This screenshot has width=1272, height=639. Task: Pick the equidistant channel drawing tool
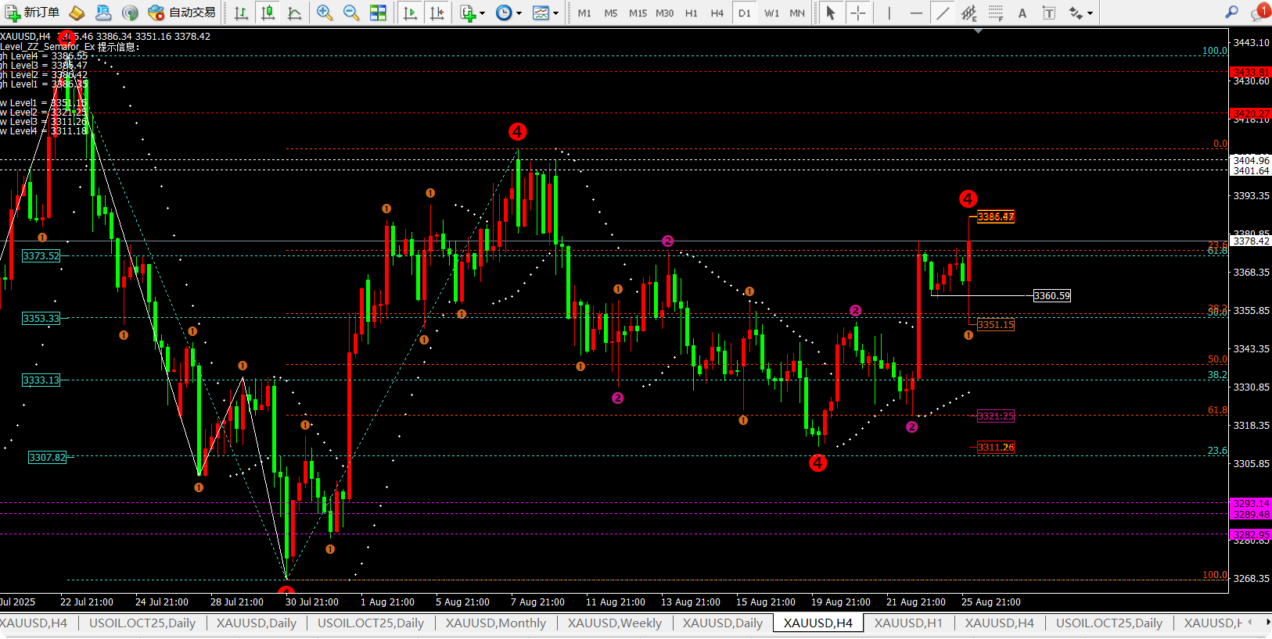969,12
